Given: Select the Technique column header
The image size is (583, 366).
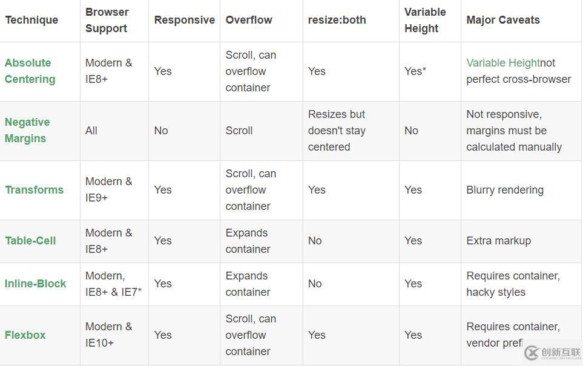Looking at the screenshot, I should pos(31,20).
